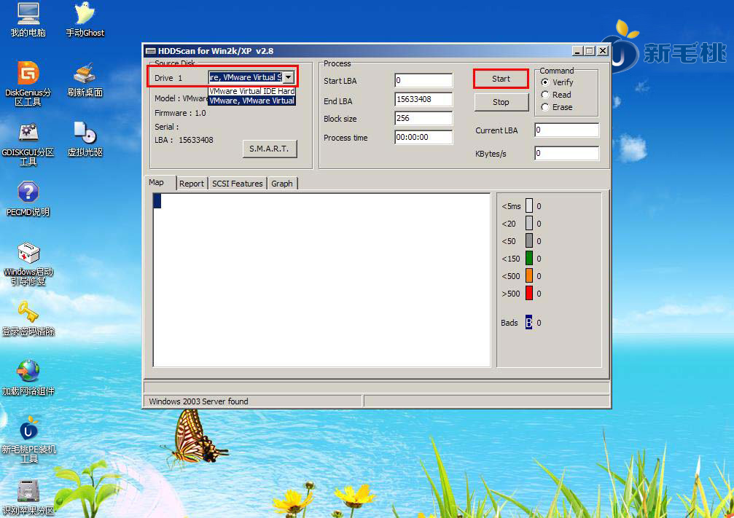This screenshot has height=518, width=734.
Task: Click the Start LBA input field
Action: [423, 80]
